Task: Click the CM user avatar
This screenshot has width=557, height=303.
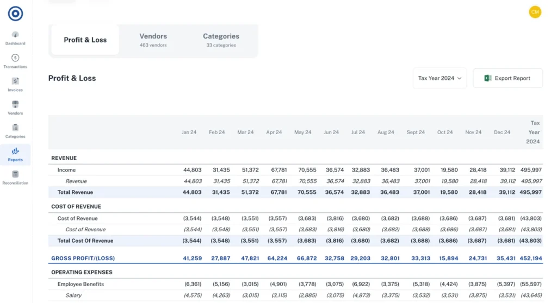Action: click(x=535, y=12)
